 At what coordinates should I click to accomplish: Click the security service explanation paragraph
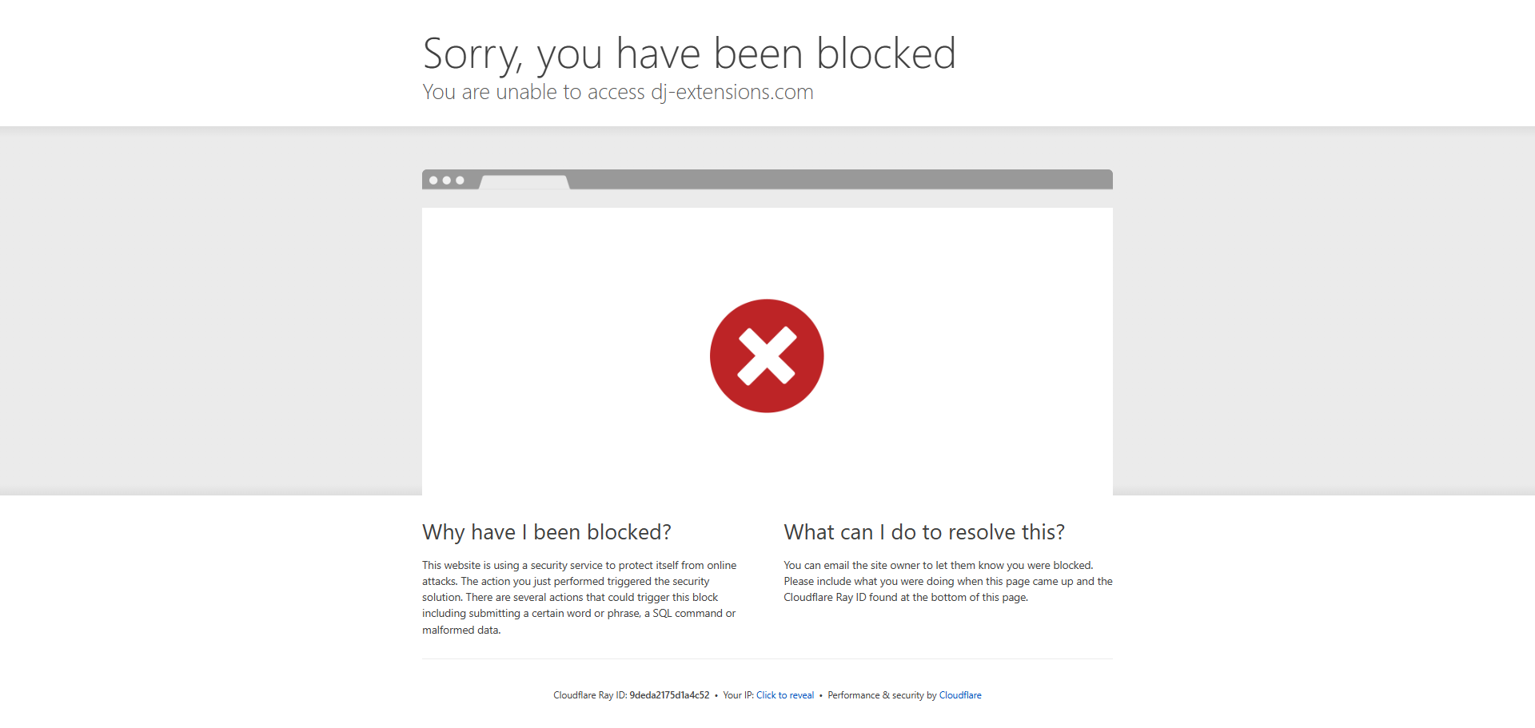click(x=580, y=597)
